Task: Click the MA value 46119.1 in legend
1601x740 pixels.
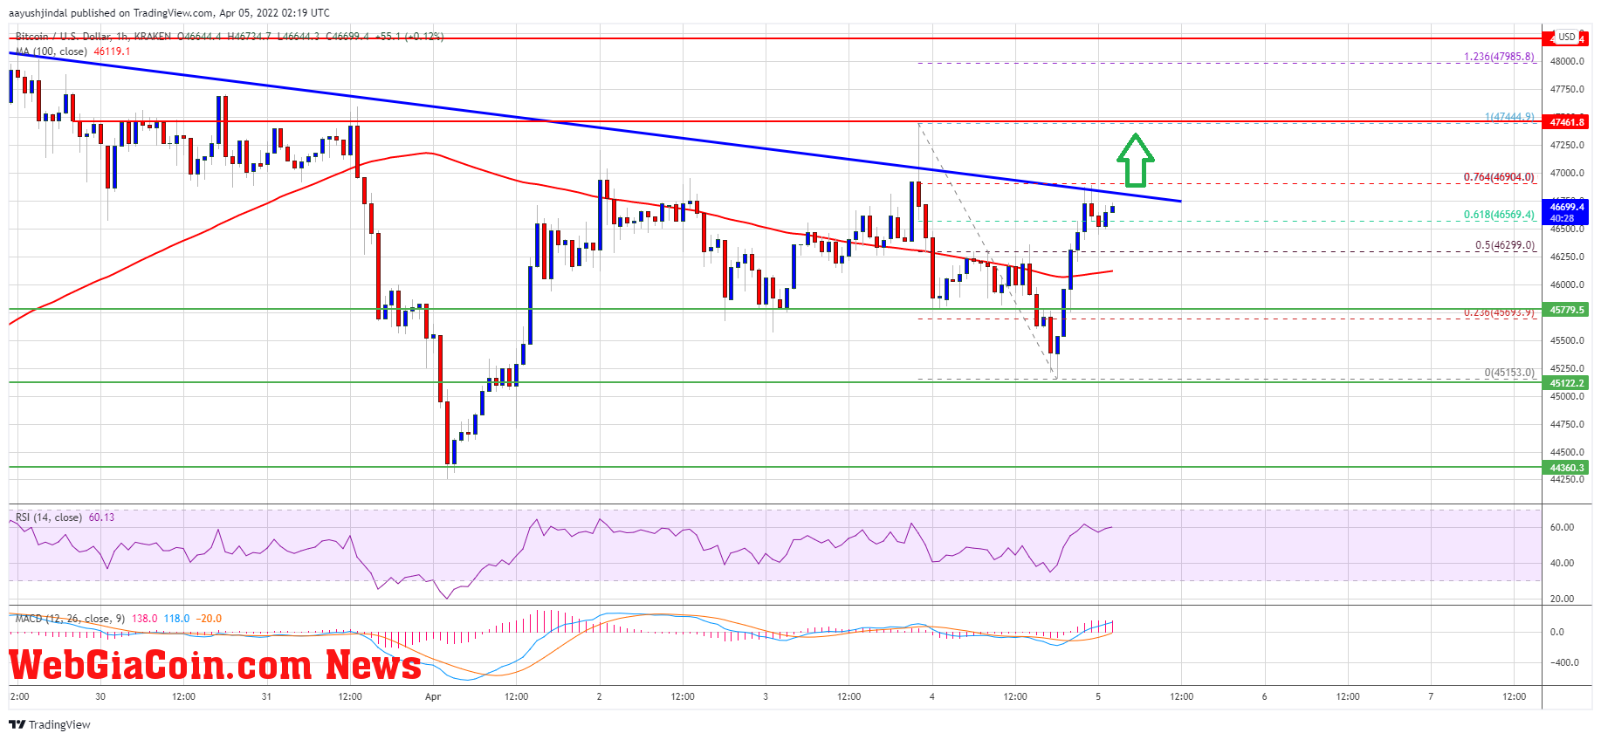Action: [112, 51]
